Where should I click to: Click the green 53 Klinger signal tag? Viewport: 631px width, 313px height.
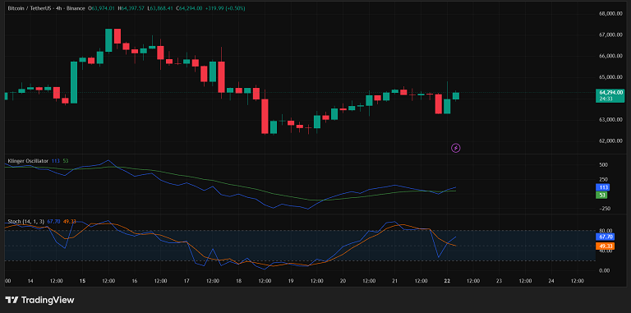tap(601, 196)
